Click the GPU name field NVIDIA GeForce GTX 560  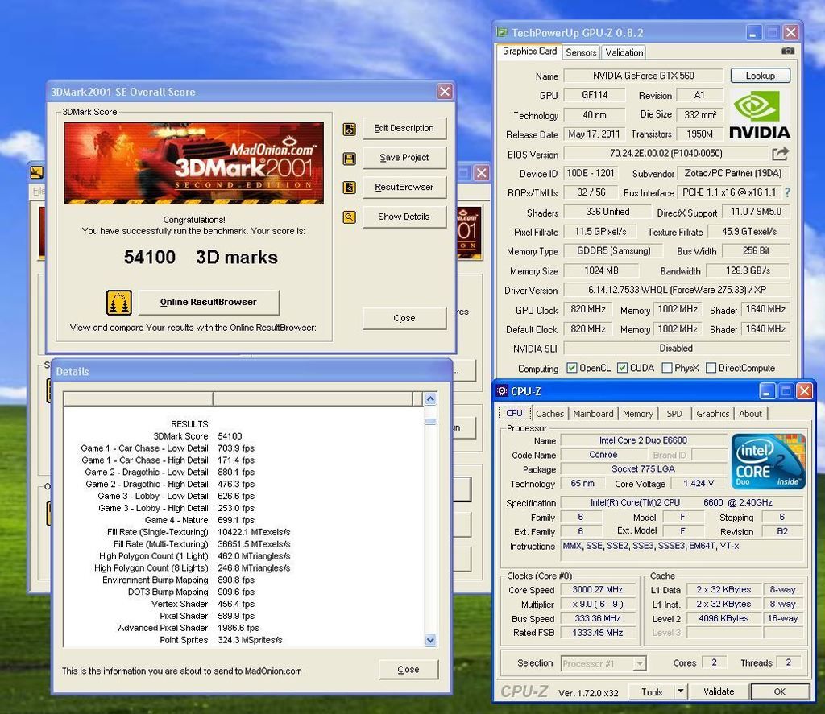[x=644, y=76]
